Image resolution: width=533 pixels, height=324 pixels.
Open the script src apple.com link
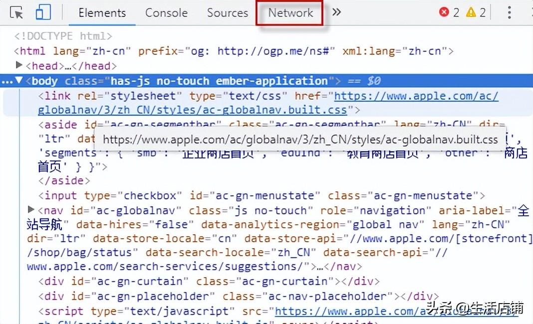(396, 312)
